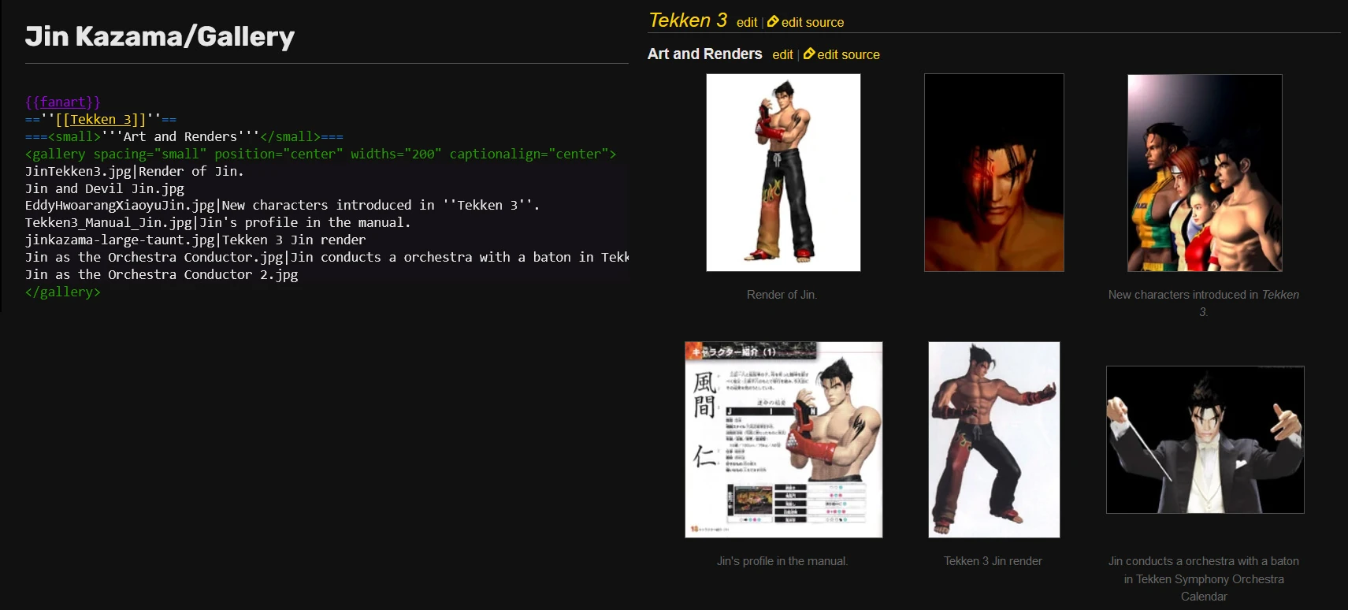Click the source line 'Jin as the Orchestra Conductor 2.jpg'
Image resolution: width=1348 pixels, height=610 pixels.
pyautogui.click(x=162, y=275)
